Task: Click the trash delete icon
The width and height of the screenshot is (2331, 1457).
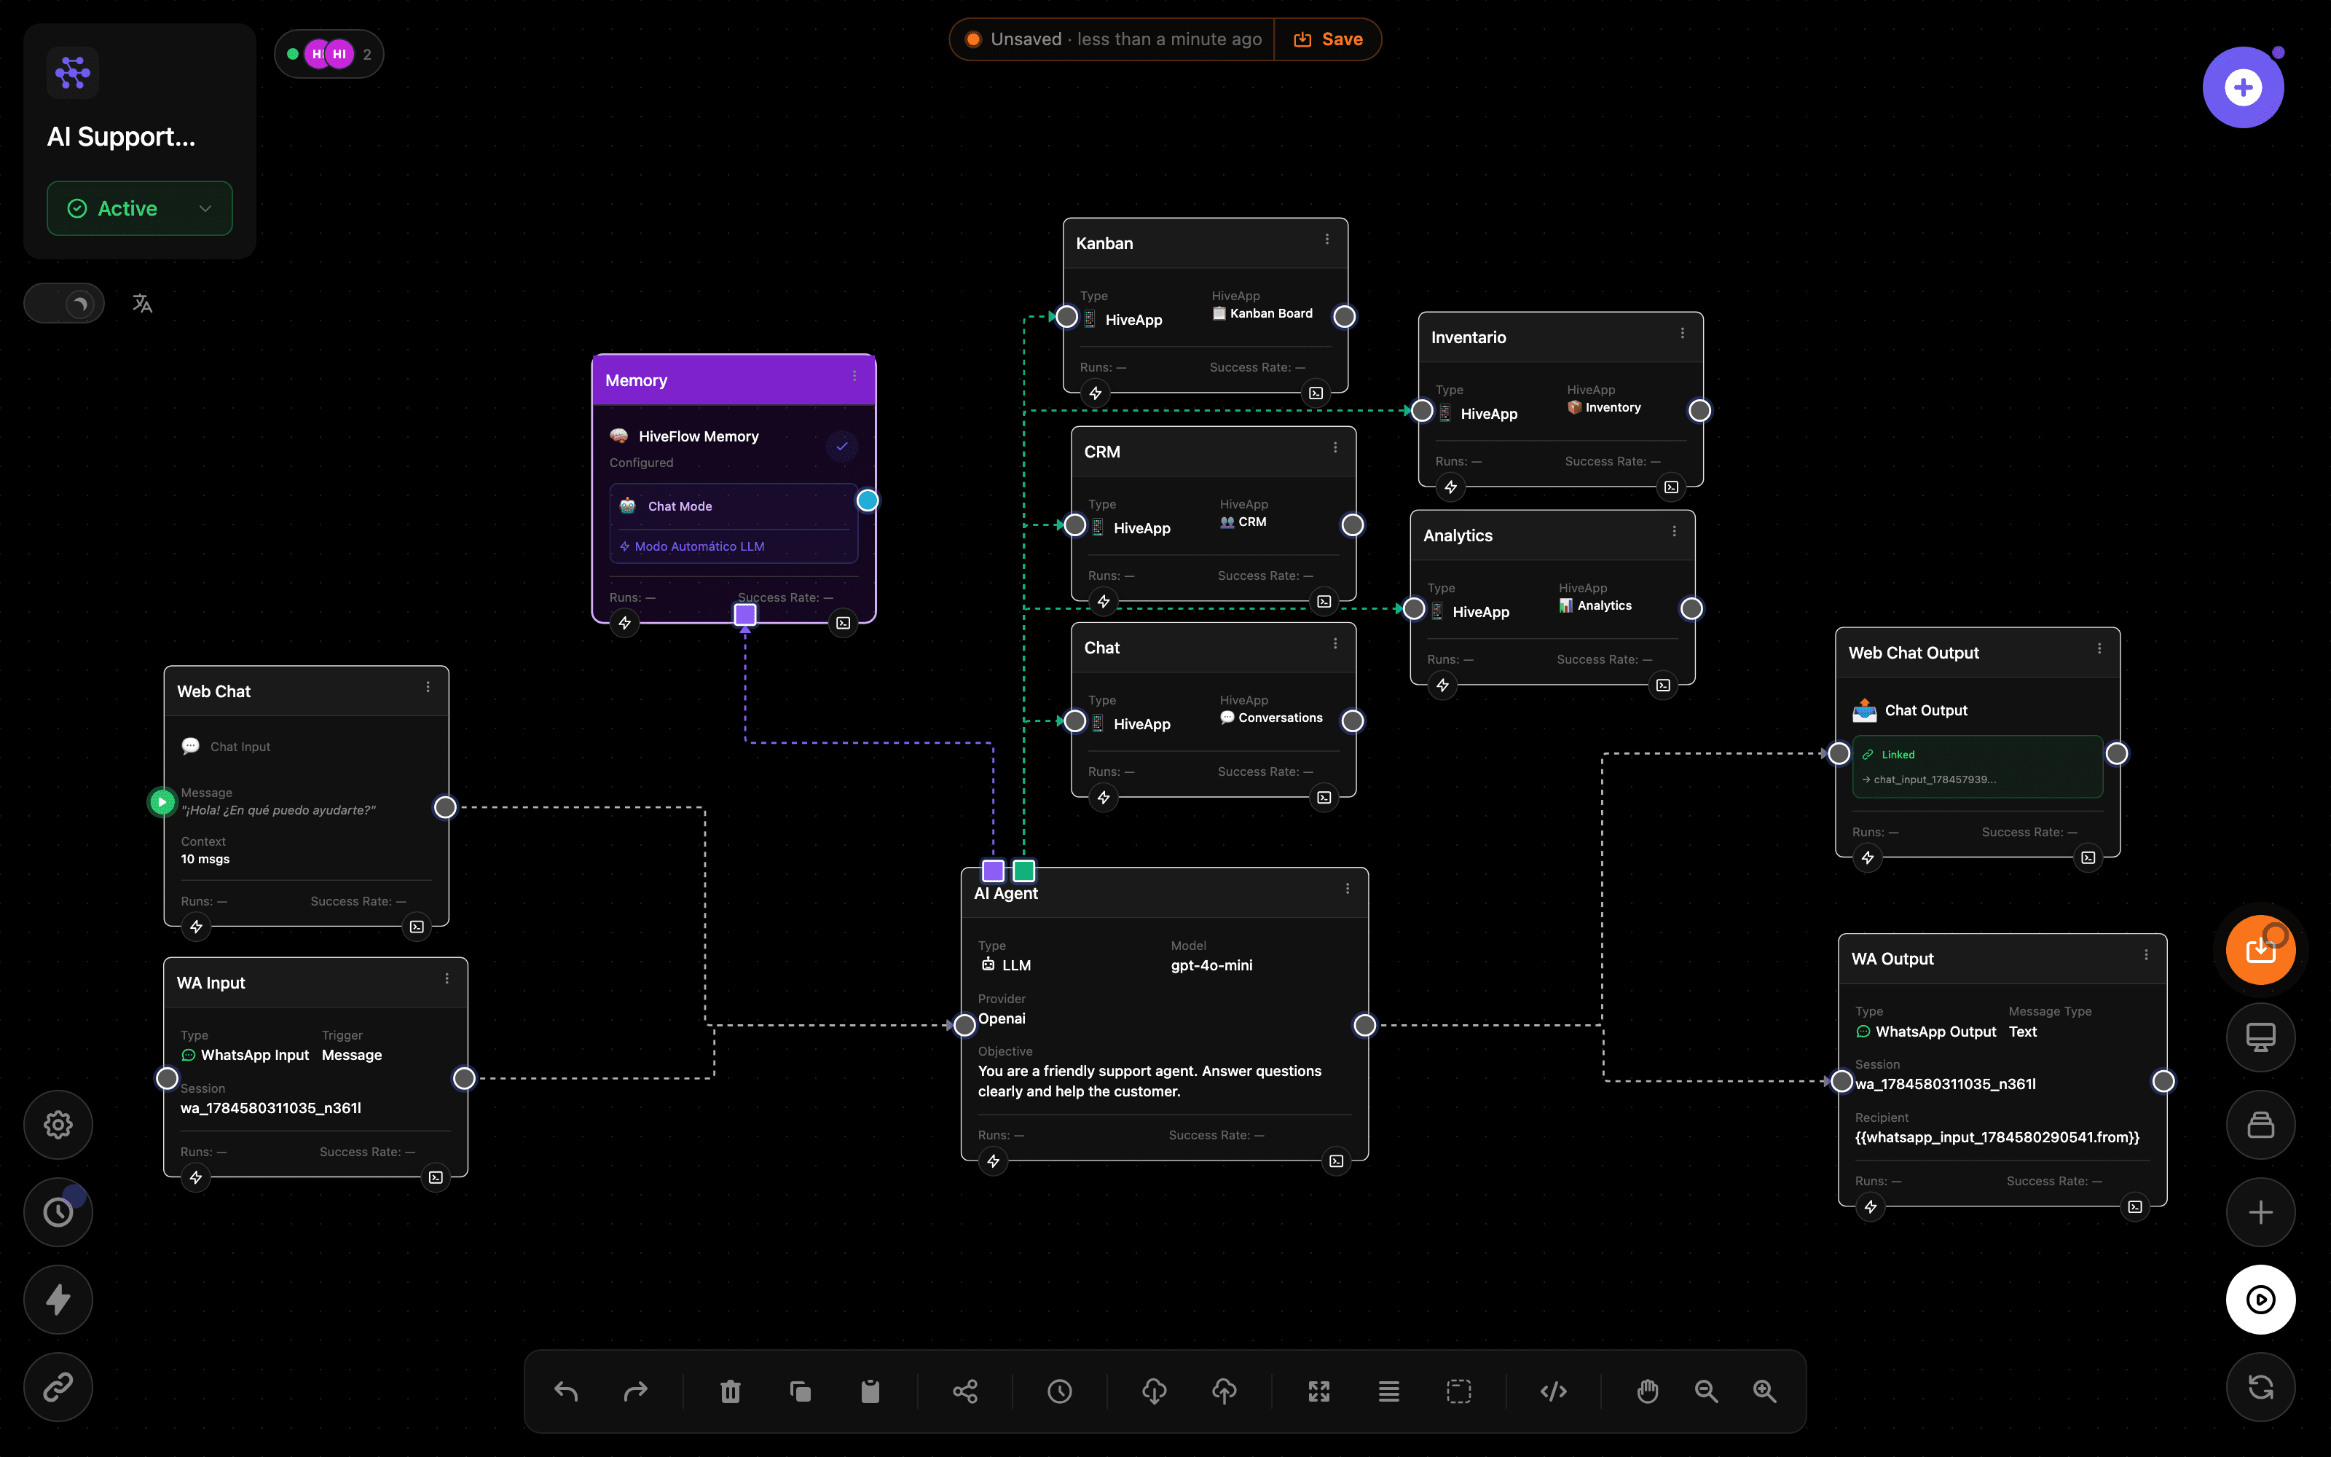Action: click(730, 1391)
